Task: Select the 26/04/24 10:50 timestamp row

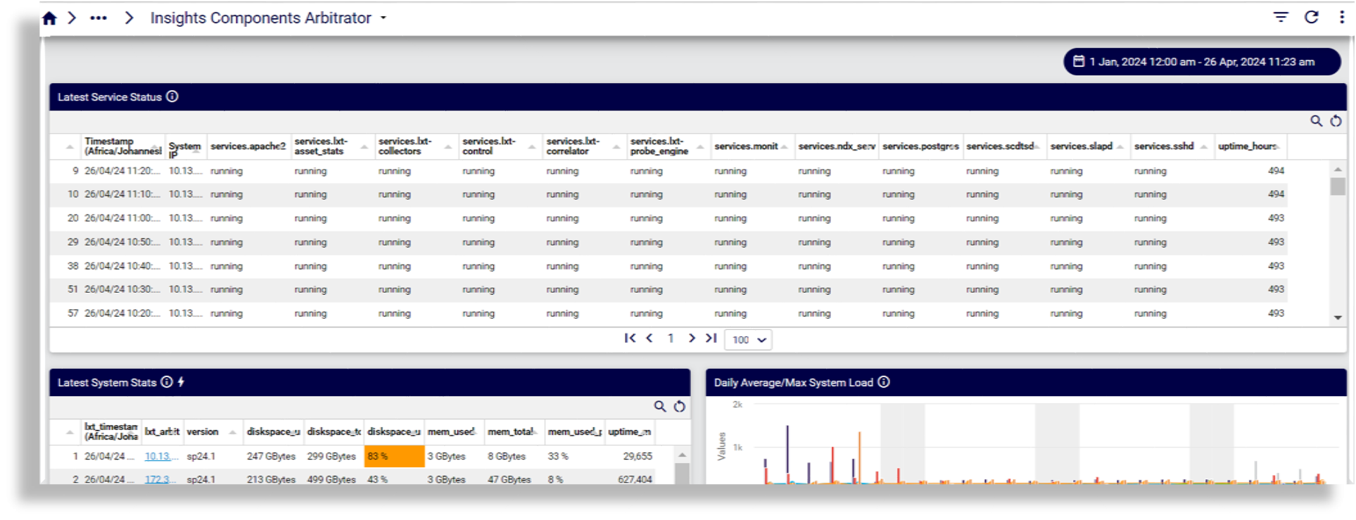Action: [122, 242]
